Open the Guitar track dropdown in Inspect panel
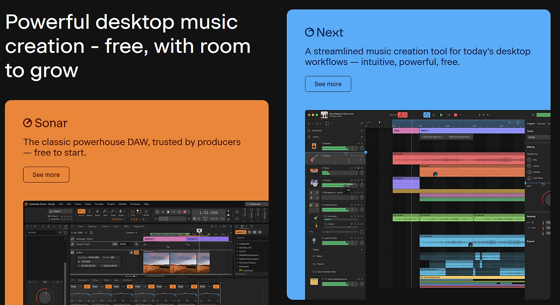560x305 pixels. coord(539,137)
